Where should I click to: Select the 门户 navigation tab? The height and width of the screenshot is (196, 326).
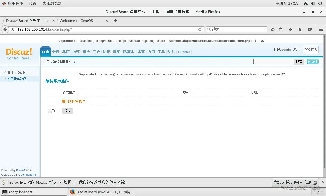point(96,52)
